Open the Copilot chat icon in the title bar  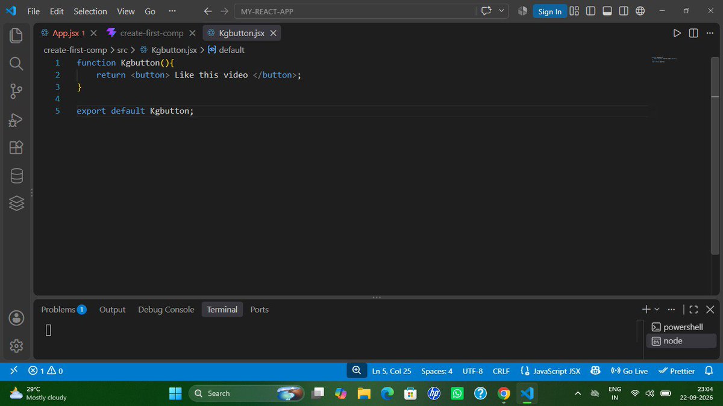486,11
